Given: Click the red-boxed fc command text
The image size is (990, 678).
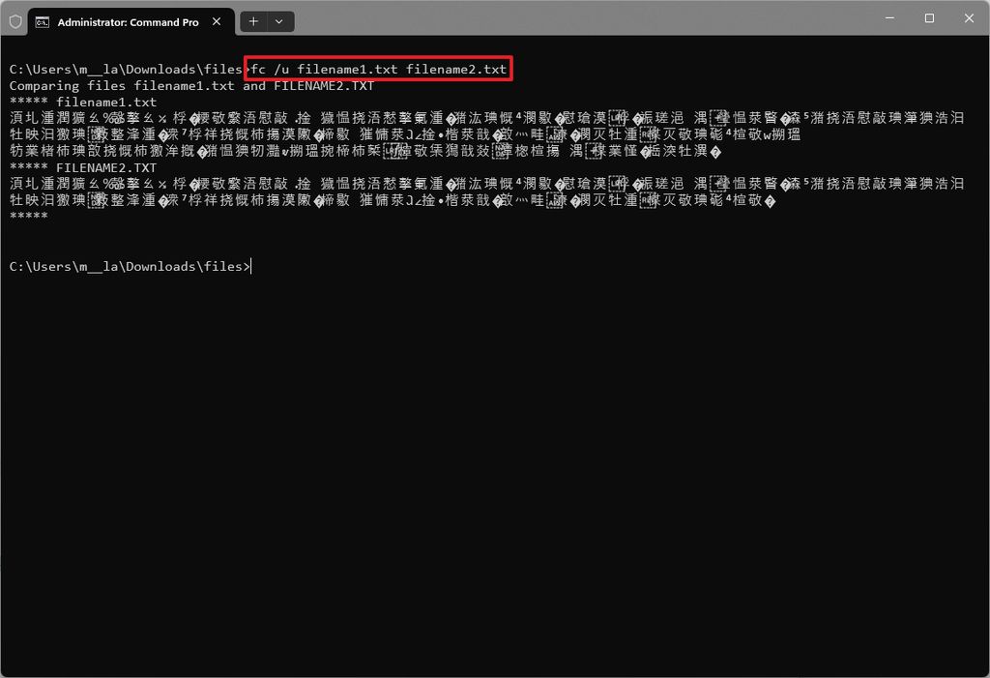Looking at the screenshot, I should pyautogui.click(x=379, y=69).
